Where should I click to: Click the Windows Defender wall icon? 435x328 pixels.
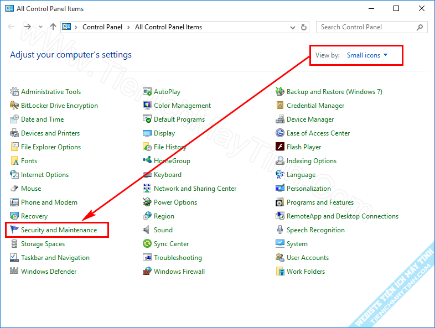click(x=14, y=271)
